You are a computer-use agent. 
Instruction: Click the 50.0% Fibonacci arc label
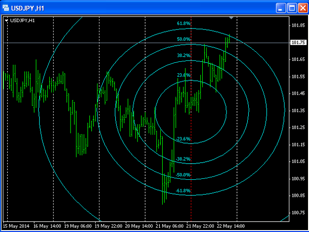pos(183,39)
